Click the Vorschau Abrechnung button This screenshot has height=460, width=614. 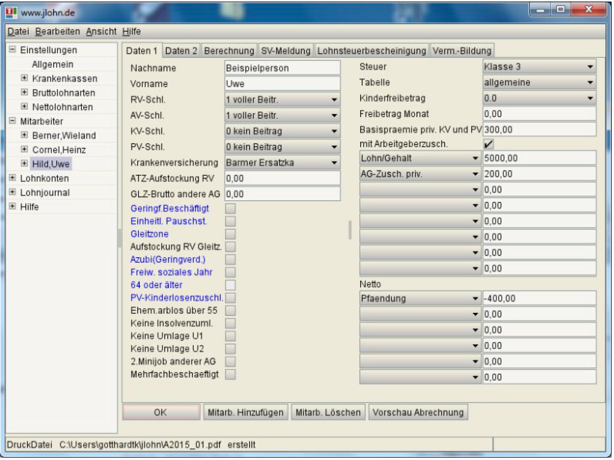click(420, 412)
